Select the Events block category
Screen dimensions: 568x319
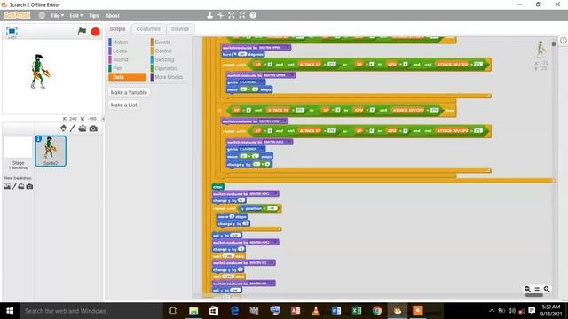[169, 43]
